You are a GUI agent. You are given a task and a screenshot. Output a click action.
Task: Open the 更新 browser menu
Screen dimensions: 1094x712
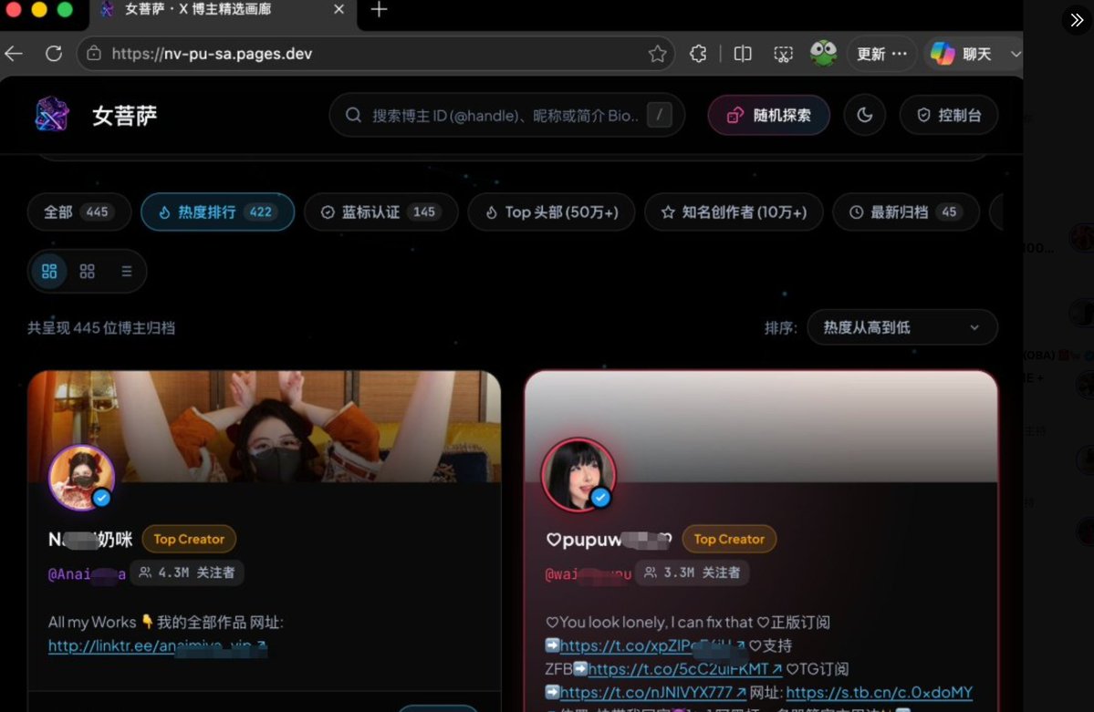pos(882,54)
